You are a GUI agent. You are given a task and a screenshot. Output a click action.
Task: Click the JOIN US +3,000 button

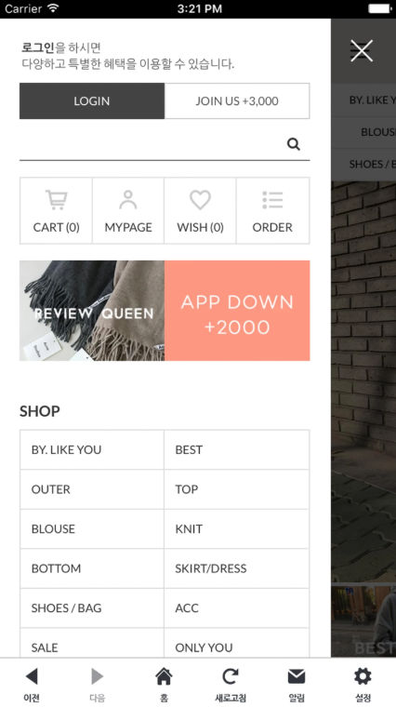click(x=237, y=101)
